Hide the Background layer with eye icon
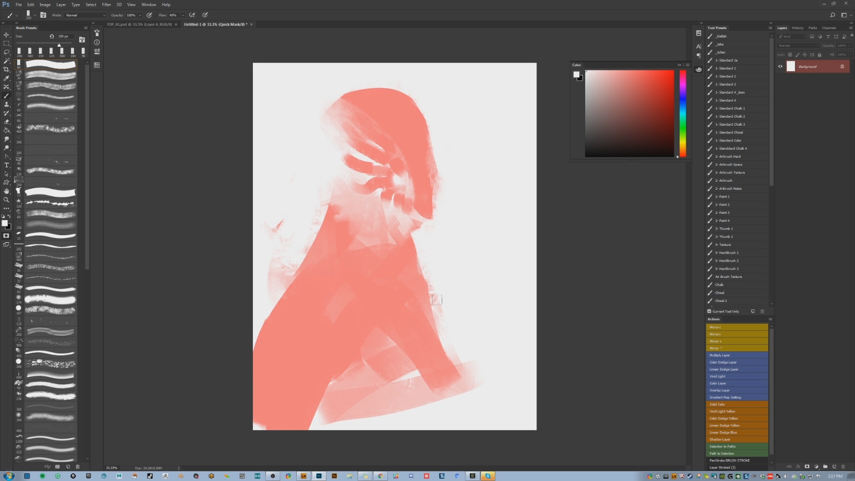The height and width of the screenshot is (481, 855). [x=780, y=66]
